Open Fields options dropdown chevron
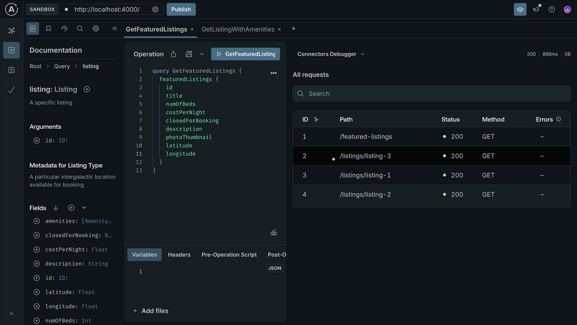Image resolution: width=577 pixels, height=325 pixels. coord(84,208)
